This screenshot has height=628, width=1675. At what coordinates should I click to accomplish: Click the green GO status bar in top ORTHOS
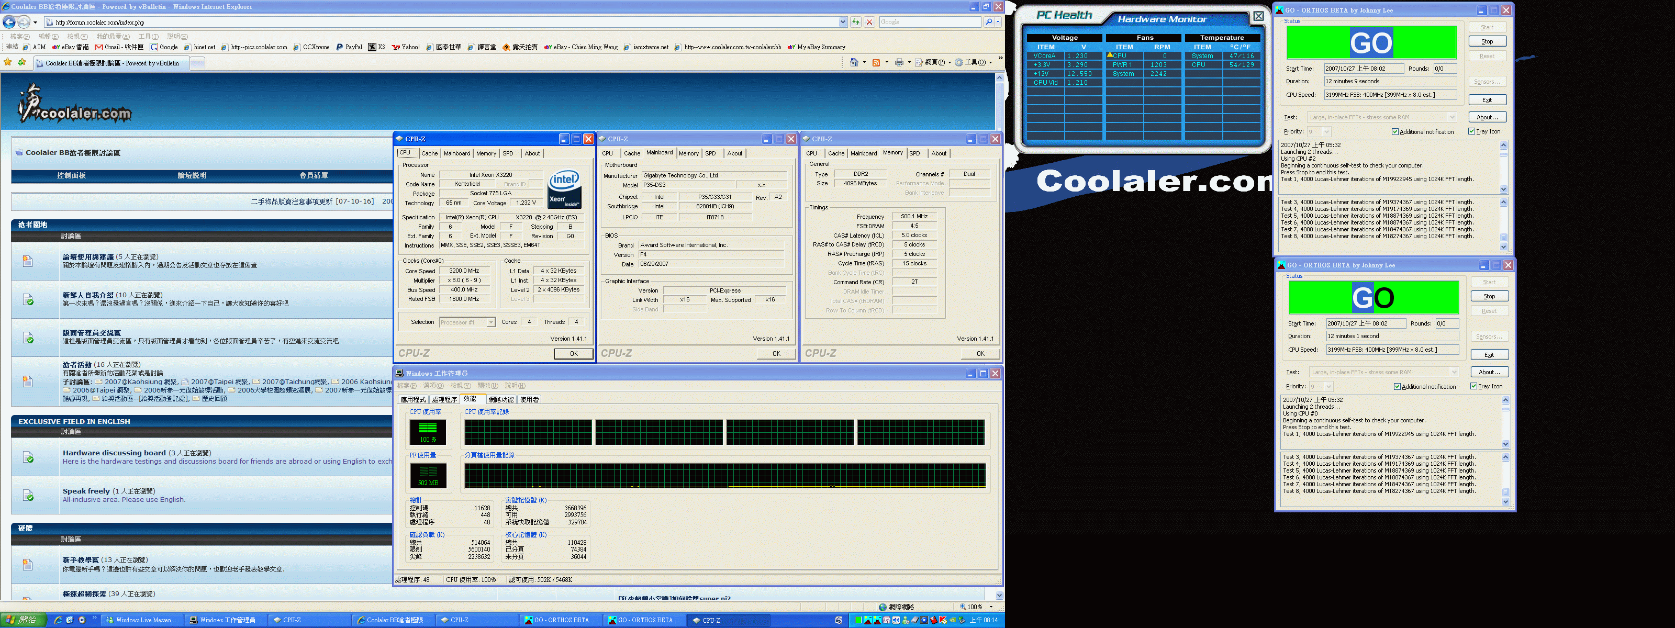(x=1371, y=43)
